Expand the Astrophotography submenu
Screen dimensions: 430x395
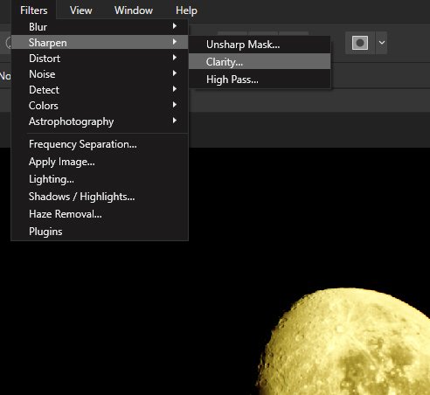click(x=100, y=121)
